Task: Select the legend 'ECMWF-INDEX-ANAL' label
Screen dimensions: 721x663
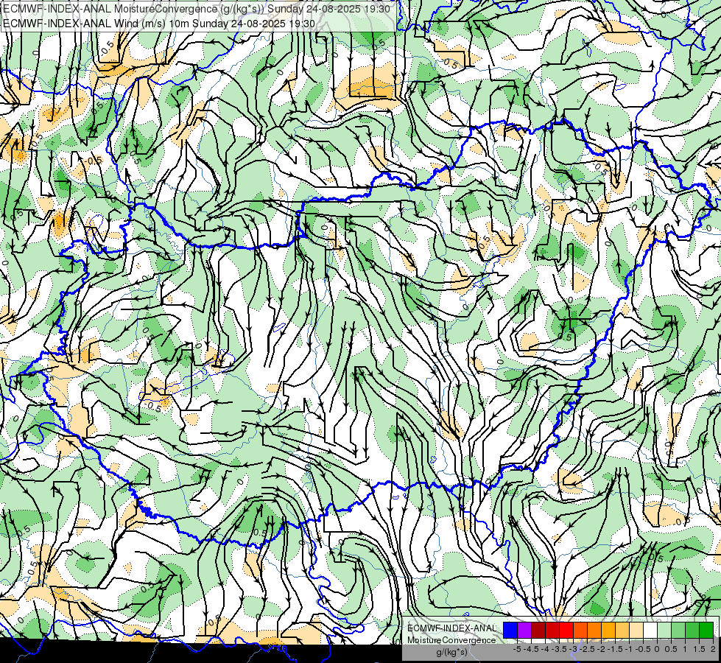Action: coord(452,628)
